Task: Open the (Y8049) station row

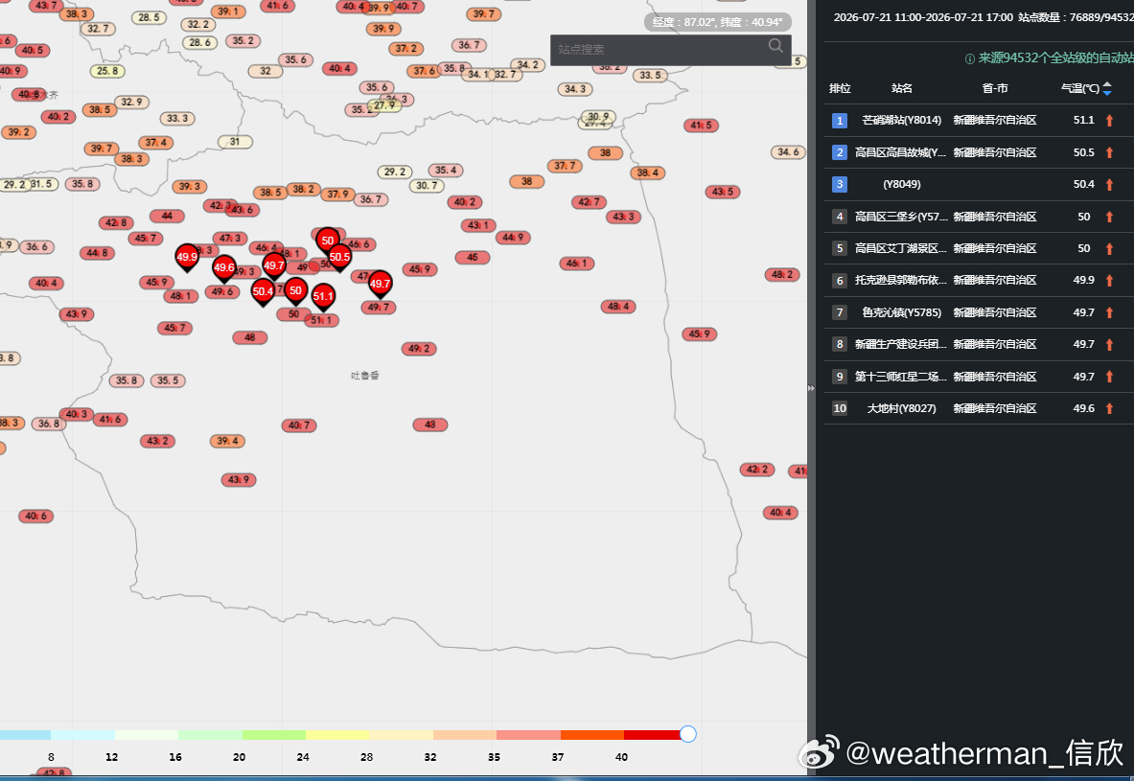Action: click(x=980, y=184)
